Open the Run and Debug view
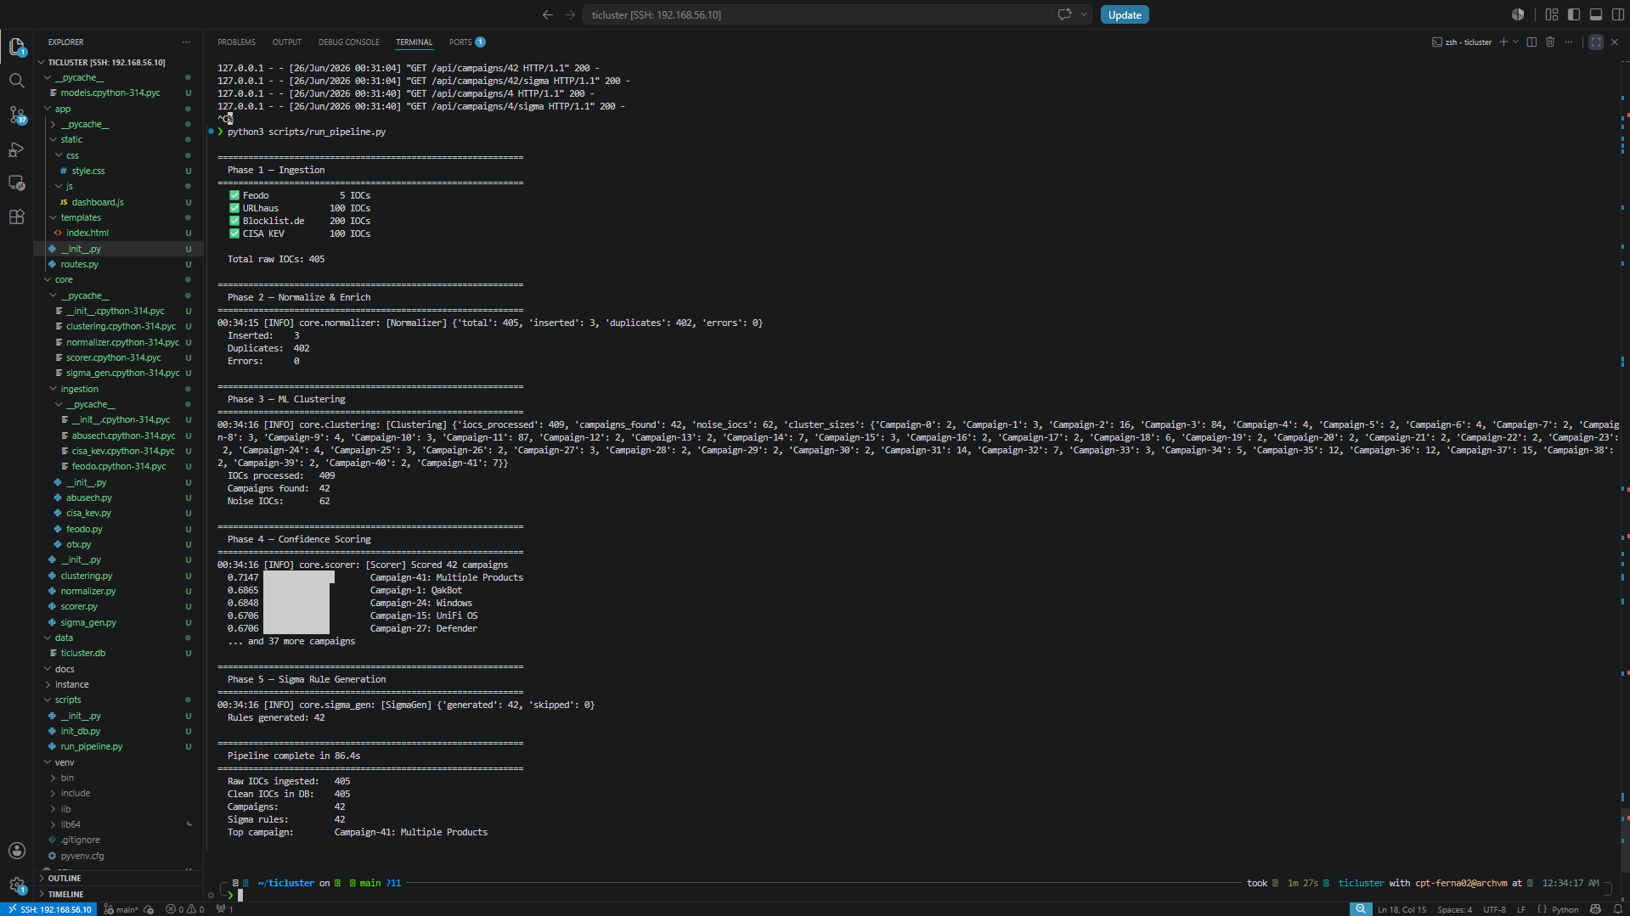 coord(17,149)
